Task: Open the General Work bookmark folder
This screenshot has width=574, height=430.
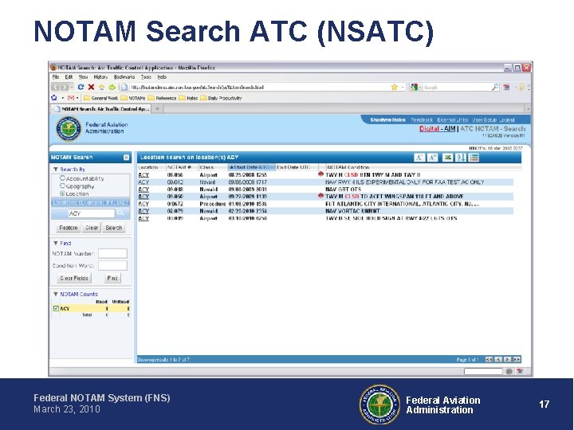Action: click(100, 98)
